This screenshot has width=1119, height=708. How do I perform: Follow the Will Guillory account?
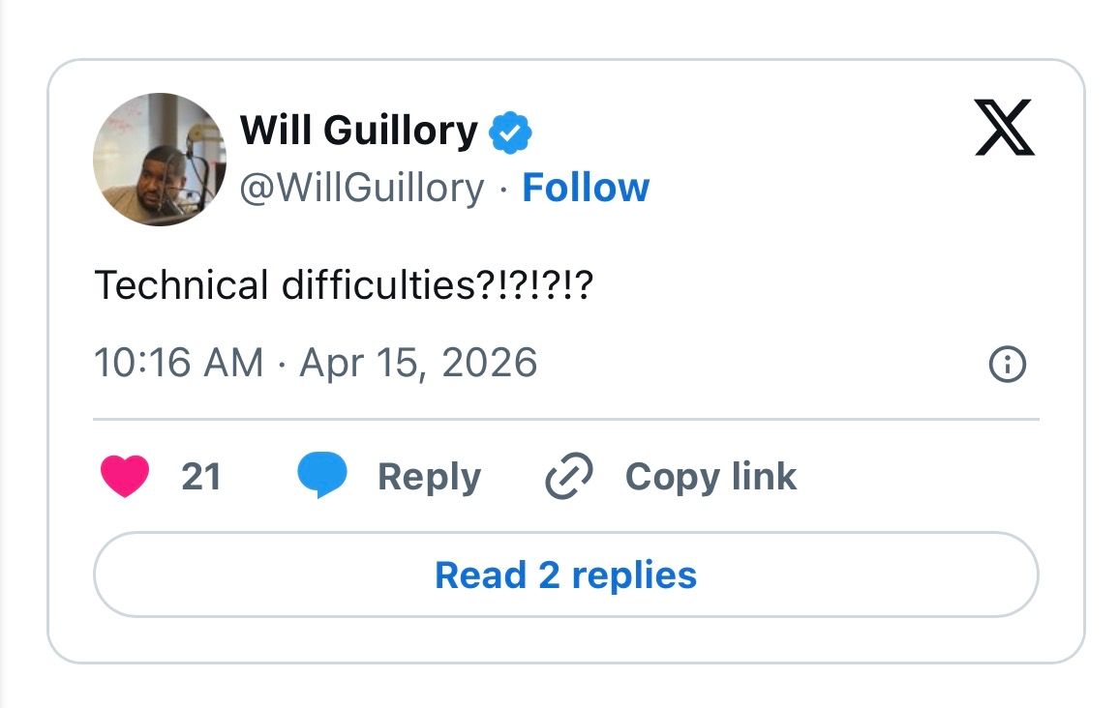pos(586,188)
